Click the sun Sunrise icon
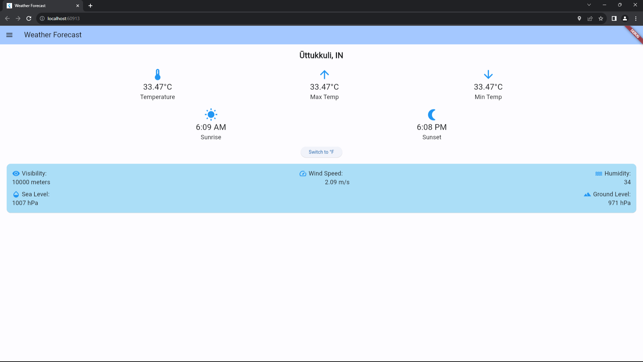643x362 pixels. point(211,115)
